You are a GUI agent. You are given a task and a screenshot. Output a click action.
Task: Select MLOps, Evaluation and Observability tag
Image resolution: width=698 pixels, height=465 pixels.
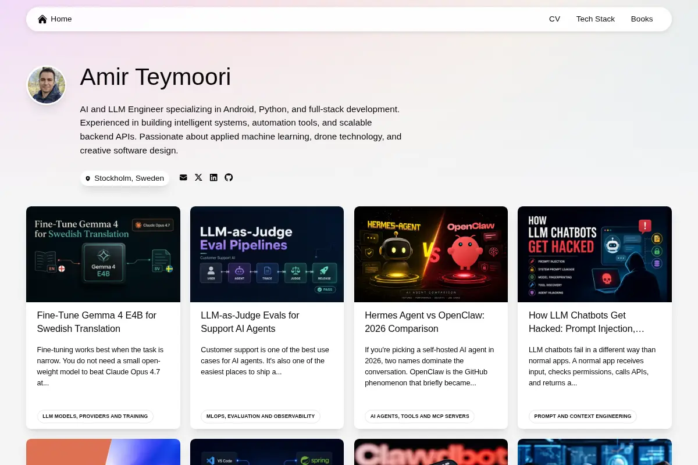pyautogui.click(x=261, y=416)
